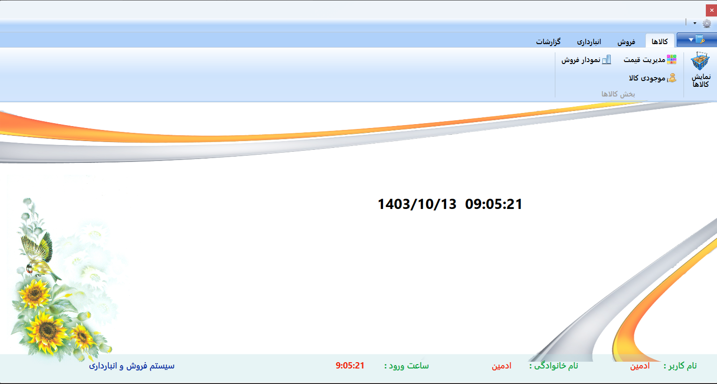Click the hand-with-coins icon for موجودی کالا
The width and height of the screenshot is (717, 384).
(x=671, y=78)
